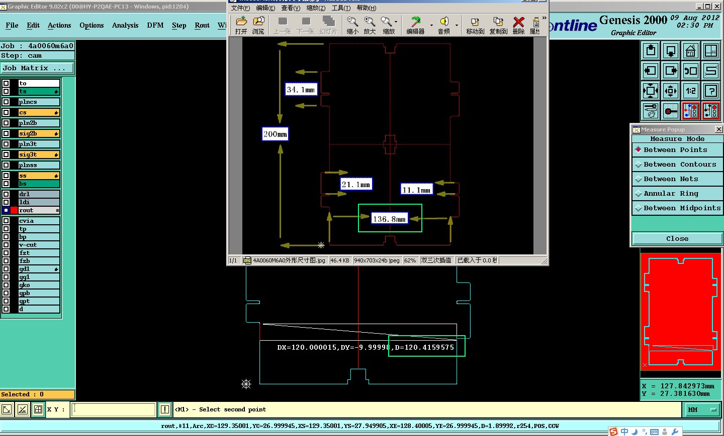Open the question mark panel icon
Image resolution: width=724 pixels, height=436 pixels.
click(711, 91)
